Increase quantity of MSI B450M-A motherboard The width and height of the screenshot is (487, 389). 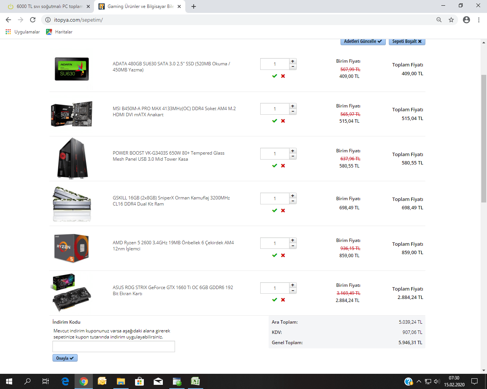pyautogui.click(x=293, y=106)
